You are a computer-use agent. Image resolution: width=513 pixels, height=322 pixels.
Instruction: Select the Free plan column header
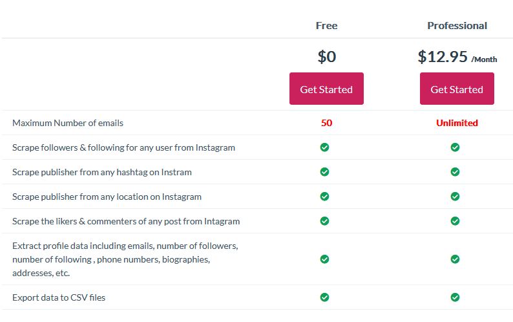pyautogui.click(x=326, y=26)
